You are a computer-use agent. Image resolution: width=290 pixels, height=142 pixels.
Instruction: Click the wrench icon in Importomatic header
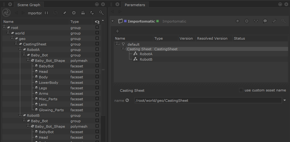pyautogui.click(x=274, y=21)
